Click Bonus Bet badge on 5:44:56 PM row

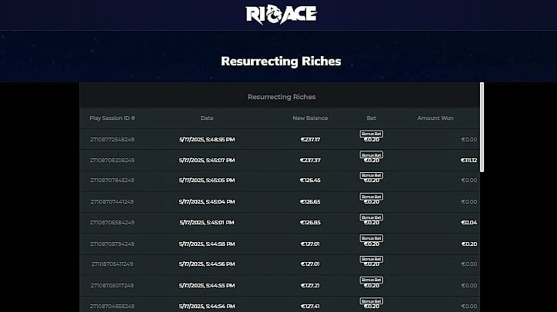[372, 259]
